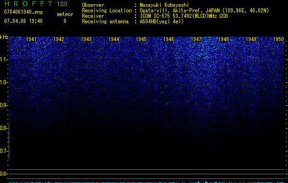Click the Receiving Location label
Viewport: 288px width, 183px height.
pyautogui.click(x=107, y=11)
